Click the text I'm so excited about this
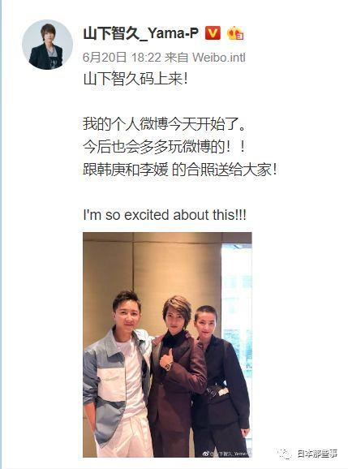The width and height of the screenshot is (348, 469). [165, 215]
